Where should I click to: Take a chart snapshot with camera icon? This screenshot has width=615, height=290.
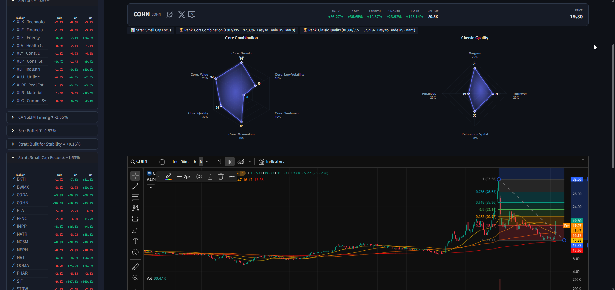point(583,162)
